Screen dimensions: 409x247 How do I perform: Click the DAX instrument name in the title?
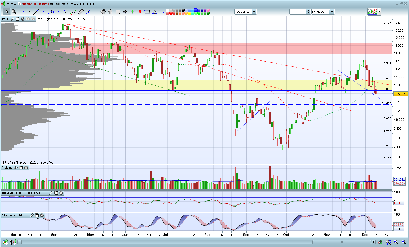(13, 4)
